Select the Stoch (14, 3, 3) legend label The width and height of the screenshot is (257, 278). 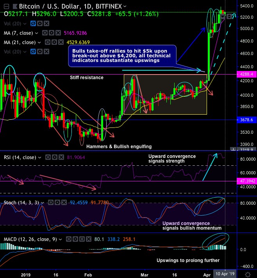21,203
